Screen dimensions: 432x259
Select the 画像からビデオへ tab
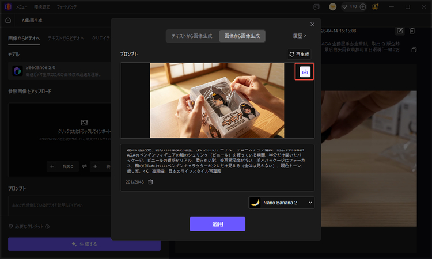tap(24, 38)
